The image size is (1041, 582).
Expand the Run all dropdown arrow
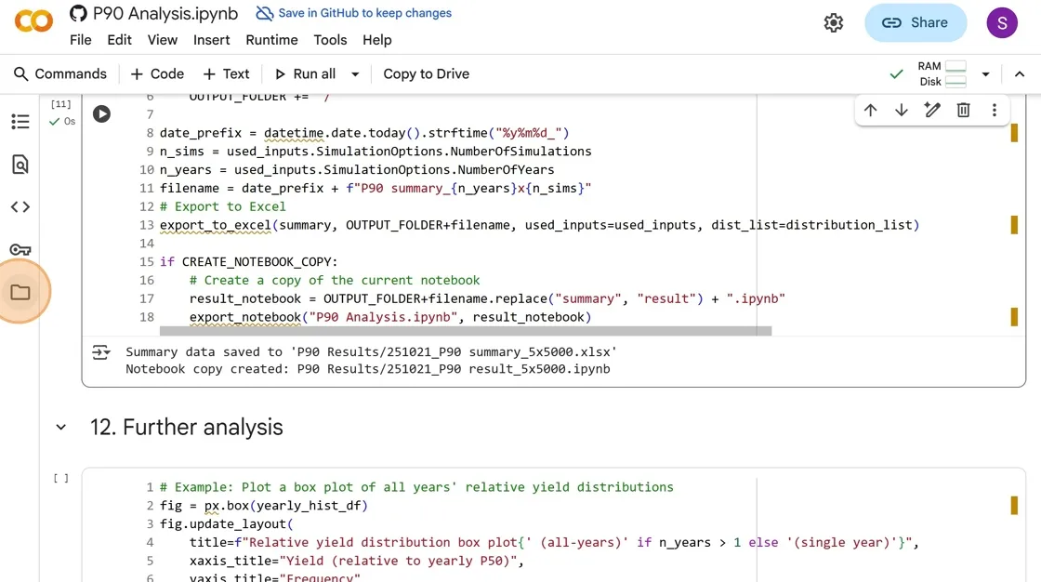coord(355,74)
